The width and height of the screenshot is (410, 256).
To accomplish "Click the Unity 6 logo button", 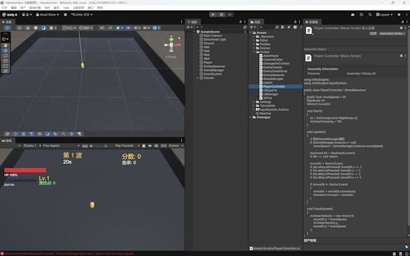I will [10, 14].
